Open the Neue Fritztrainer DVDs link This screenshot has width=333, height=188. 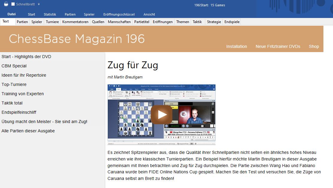click(x=278, y=46)
